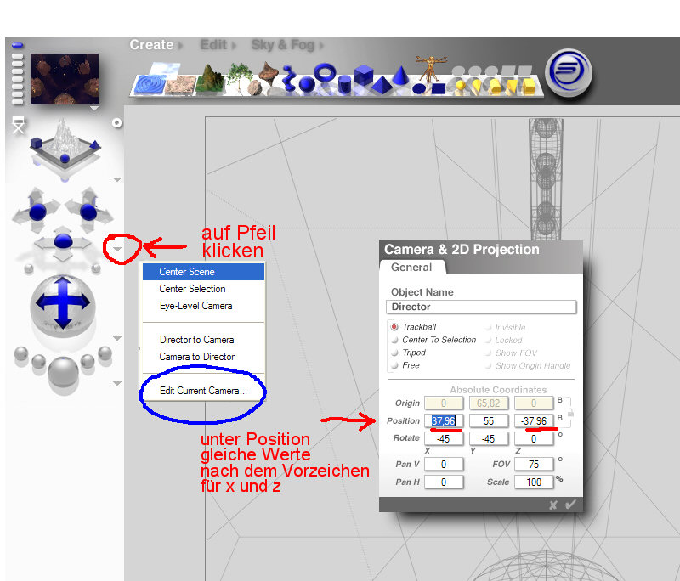Cancel the camera dialog with X
Viewport: 680px width, 581px height.
click(x=553, y=505)
